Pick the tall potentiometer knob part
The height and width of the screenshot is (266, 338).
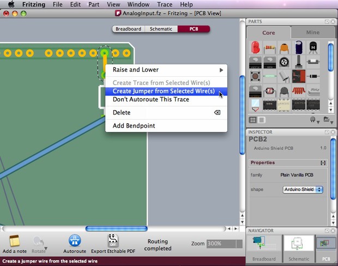pos(299,62)
